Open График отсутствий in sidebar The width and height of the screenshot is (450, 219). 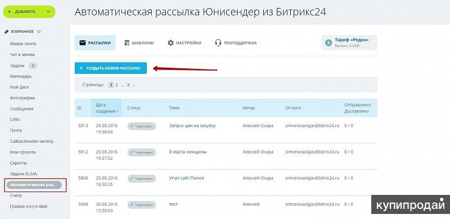[x=29, y=207]
